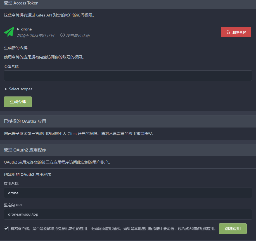The image size is (256, 241).
Task: Click the green paper plane token icon
Action: [9, 32]
